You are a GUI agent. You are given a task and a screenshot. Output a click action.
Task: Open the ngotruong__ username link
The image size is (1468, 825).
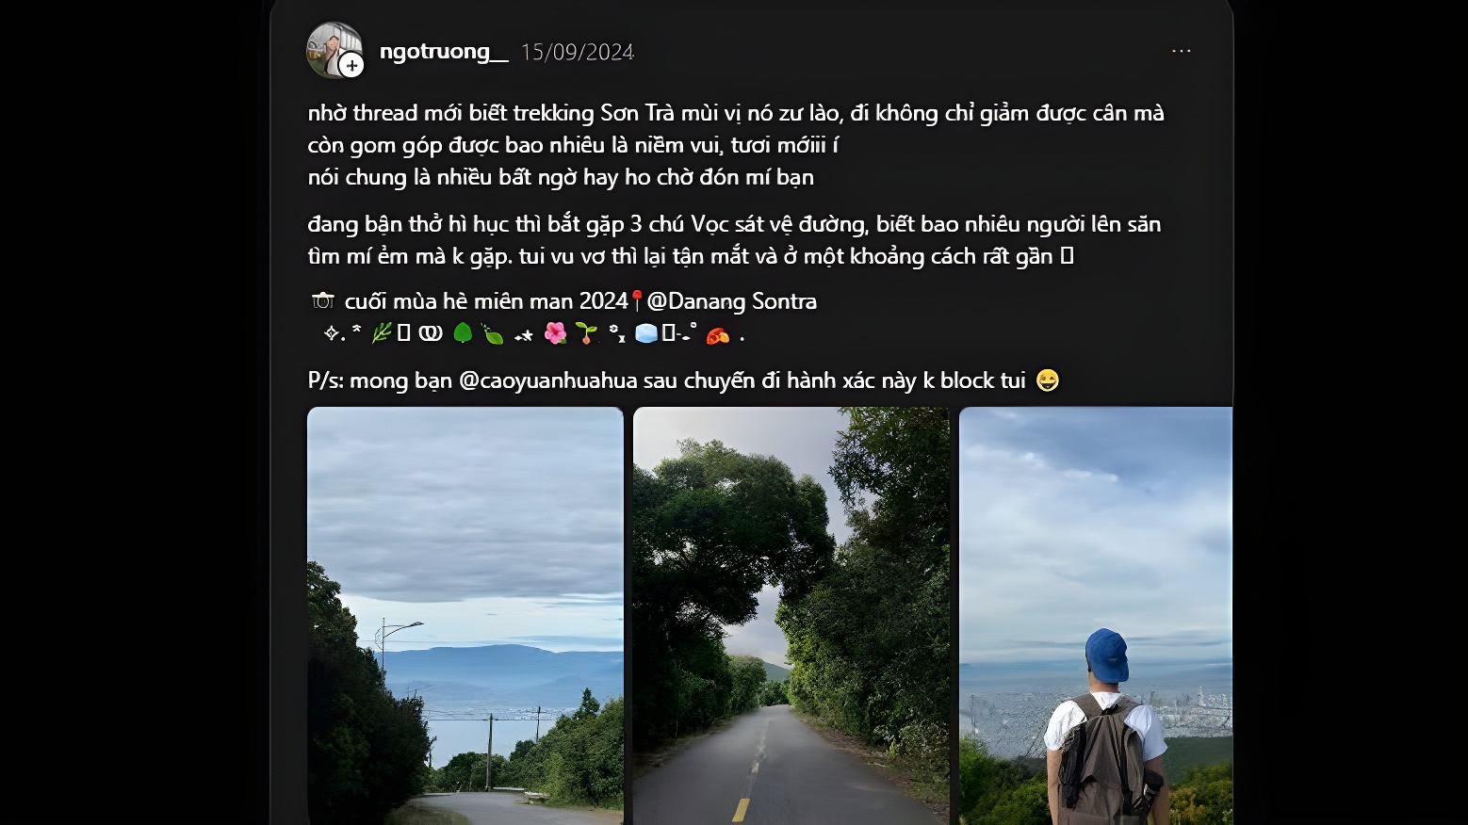click(x=444, y=51)
